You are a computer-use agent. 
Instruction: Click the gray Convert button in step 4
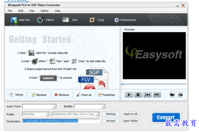coord(48,78)
